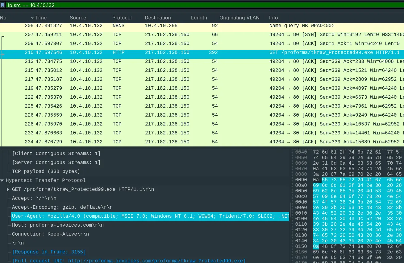This screenshot has width=404, height=263.
Task: Select the Host: proforma-invoices.com header line
Action: (58, 225)
